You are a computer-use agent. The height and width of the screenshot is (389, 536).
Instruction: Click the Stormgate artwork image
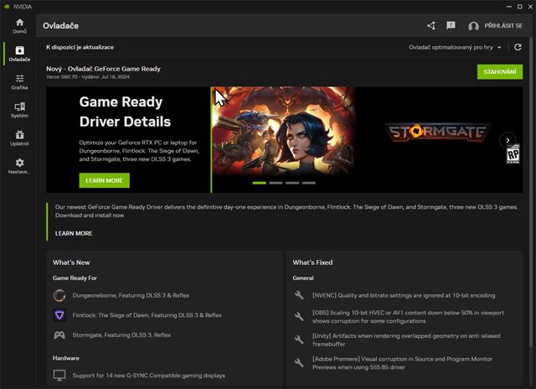(x=284, y=132)
